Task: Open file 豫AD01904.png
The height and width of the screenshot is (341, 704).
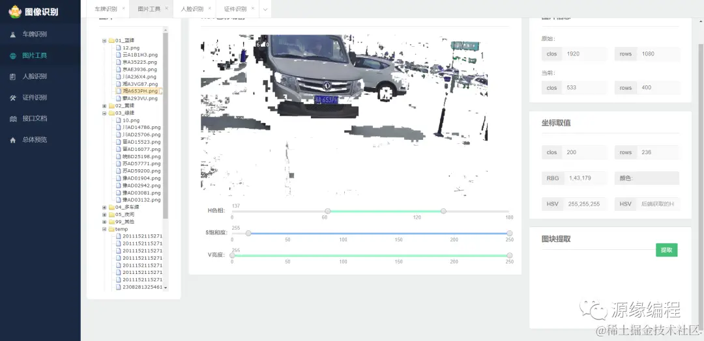Action: [x=141, y=178]
